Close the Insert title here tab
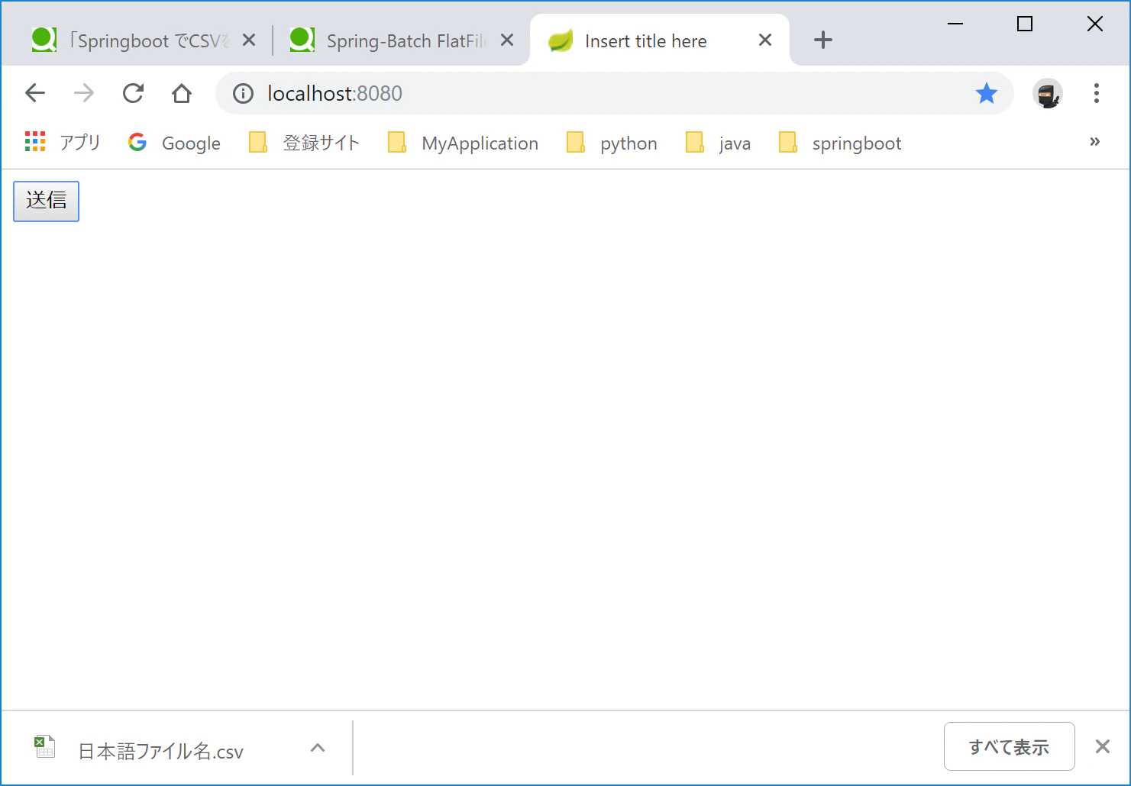This screenshot has width=1131, height=786. click(x=765, y=40)
